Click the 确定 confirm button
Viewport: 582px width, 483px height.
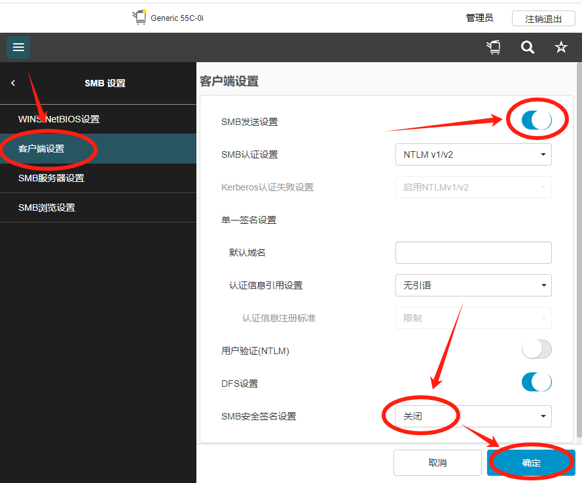531,463
